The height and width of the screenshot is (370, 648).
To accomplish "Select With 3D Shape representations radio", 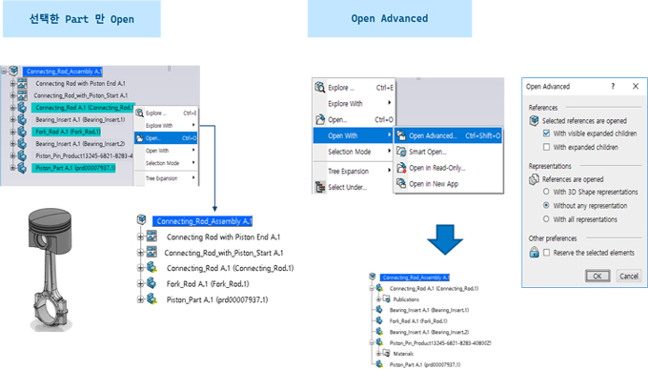I will 546,192.
